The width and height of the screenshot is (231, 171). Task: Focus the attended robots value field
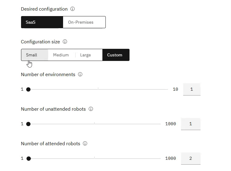coord(191,158)
